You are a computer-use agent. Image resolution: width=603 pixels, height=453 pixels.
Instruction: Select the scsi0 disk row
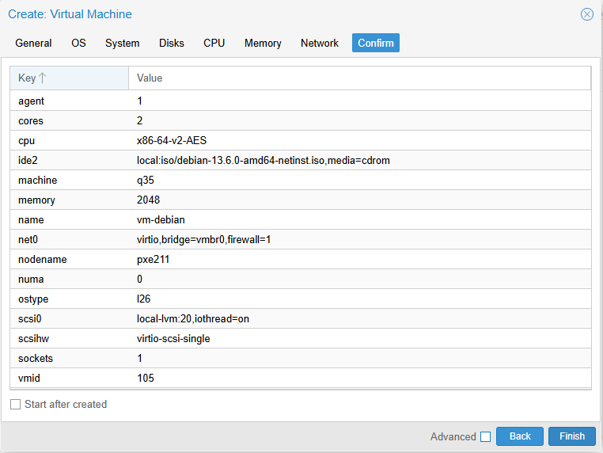click(301, 318)
